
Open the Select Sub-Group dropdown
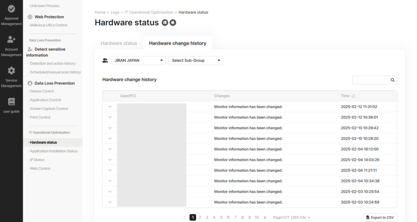click(x=196, y=60)
